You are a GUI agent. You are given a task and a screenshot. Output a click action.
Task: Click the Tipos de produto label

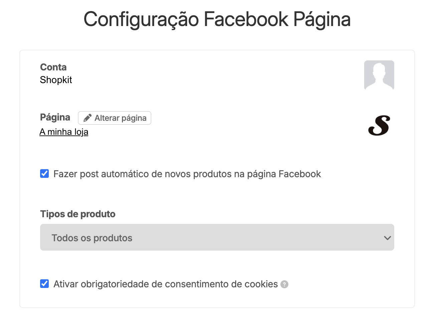tap(78, 214)
